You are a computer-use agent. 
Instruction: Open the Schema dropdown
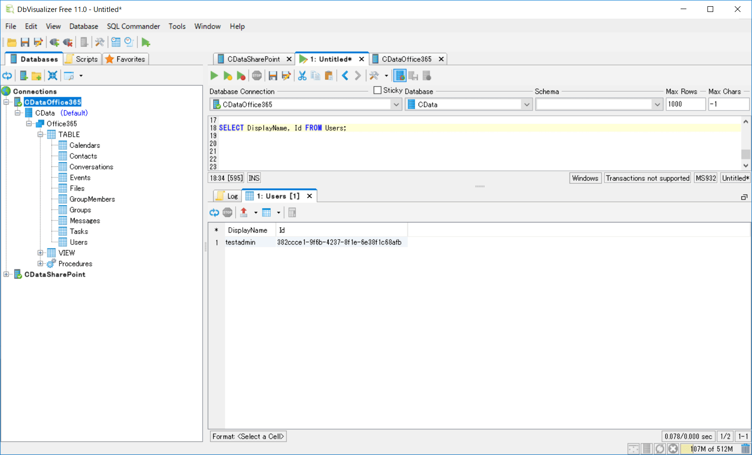tap(657, 104)
